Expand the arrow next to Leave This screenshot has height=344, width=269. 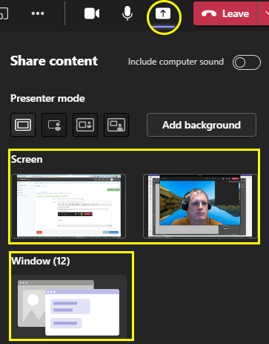point(264,13)
